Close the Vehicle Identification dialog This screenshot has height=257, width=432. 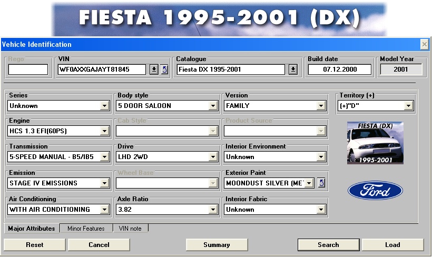click(424, 45)
